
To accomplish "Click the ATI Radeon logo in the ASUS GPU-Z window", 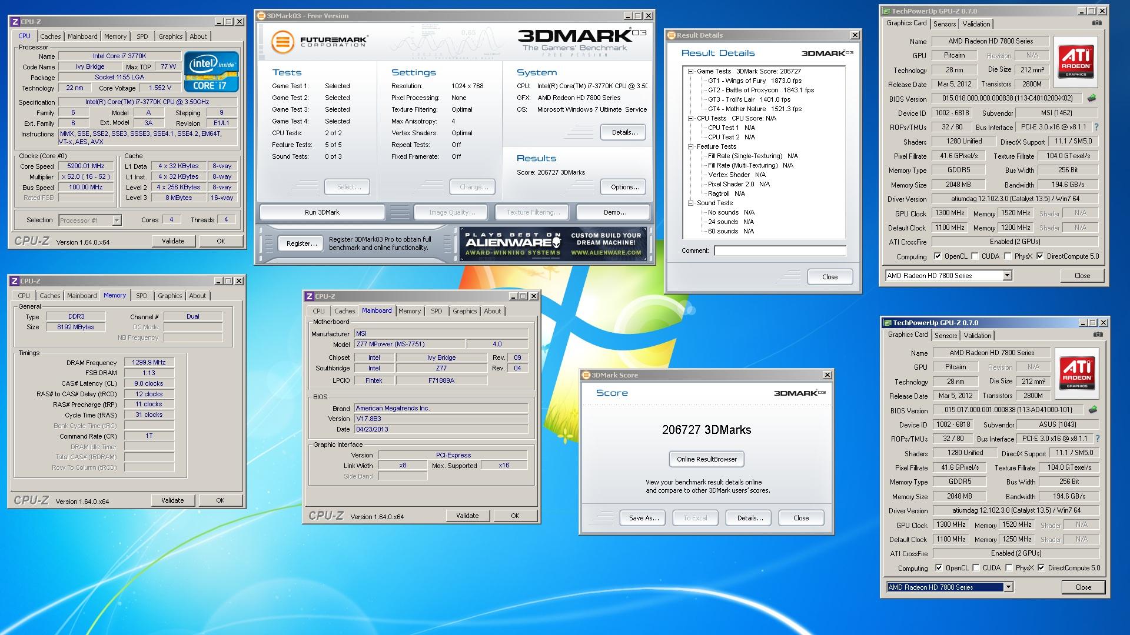I will 1077,373.
